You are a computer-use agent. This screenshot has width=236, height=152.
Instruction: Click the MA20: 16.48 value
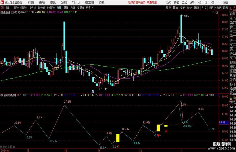point(56,12)
